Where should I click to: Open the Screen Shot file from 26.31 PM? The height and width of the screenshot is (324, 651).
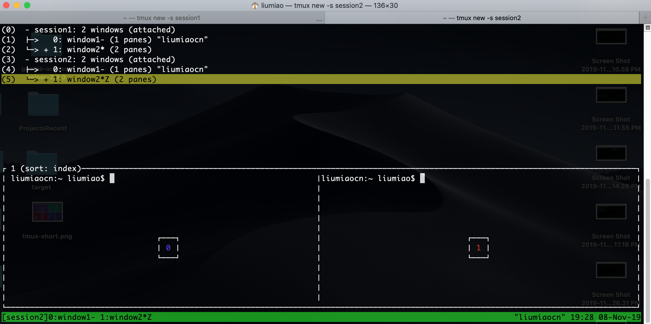611,270
